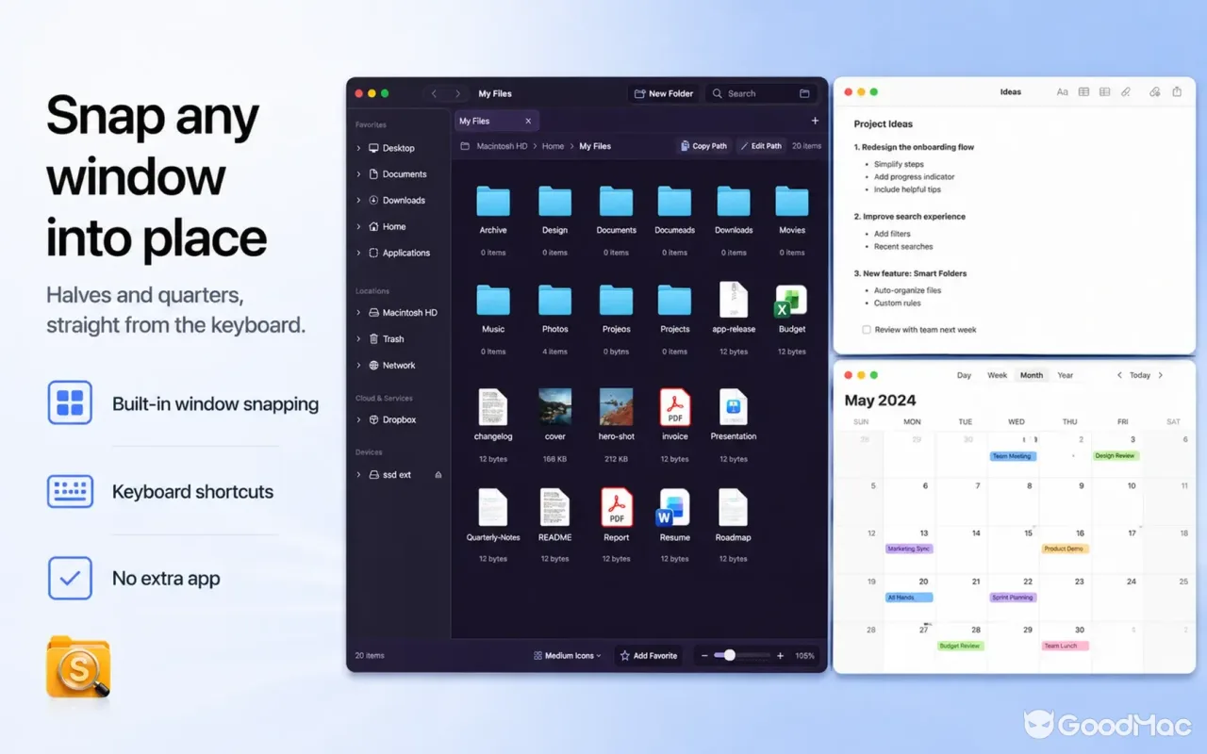1207x754 pixels.
Task: Select the invoice PDF file
Action: coord(674,407)
